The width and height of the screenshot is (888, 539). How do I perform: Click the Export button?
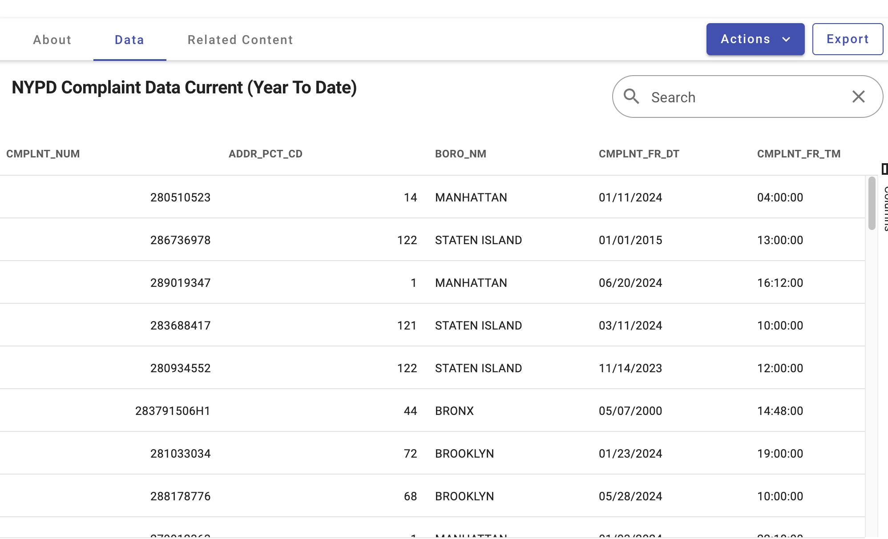847,39
